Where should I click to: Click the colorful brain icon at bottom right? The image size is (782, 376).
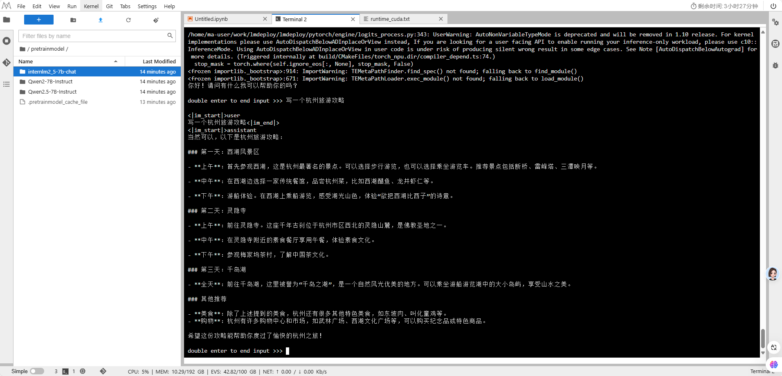[x=774, y=364]
